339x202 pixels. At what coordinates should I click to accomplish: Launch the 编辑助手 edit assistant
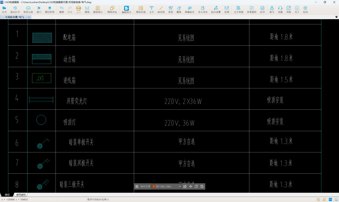(127, 10)
